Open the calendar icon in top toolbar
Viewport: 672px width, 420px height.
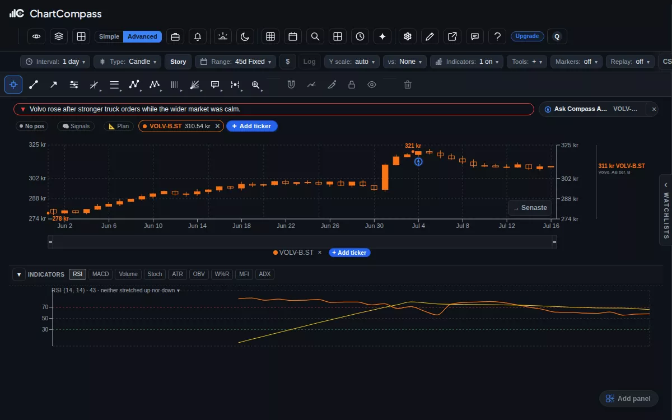click(293, 36)
